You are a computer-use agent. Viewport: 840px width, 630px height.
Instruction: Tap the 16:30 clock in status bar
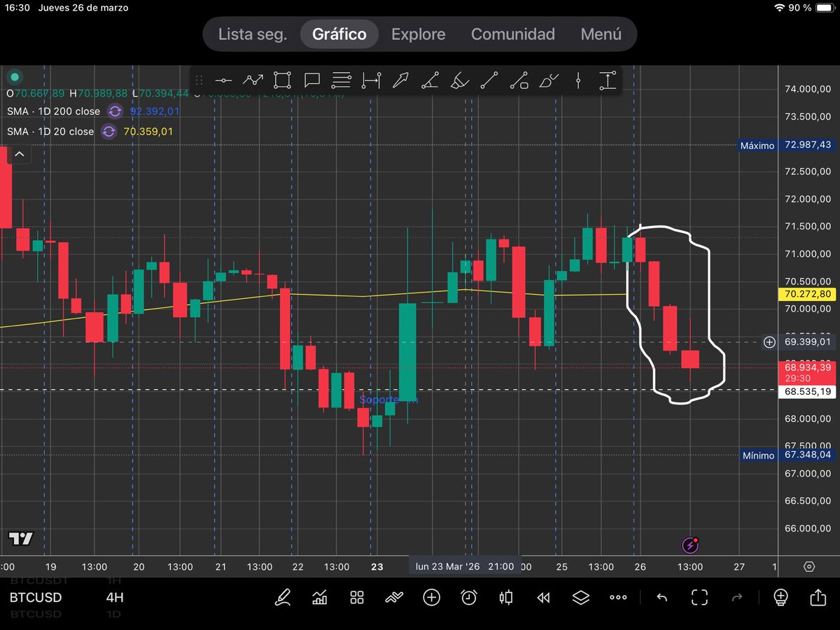(x=17, y=8)
